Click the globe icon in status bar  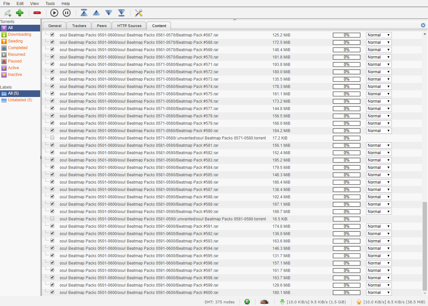point(247,302)
